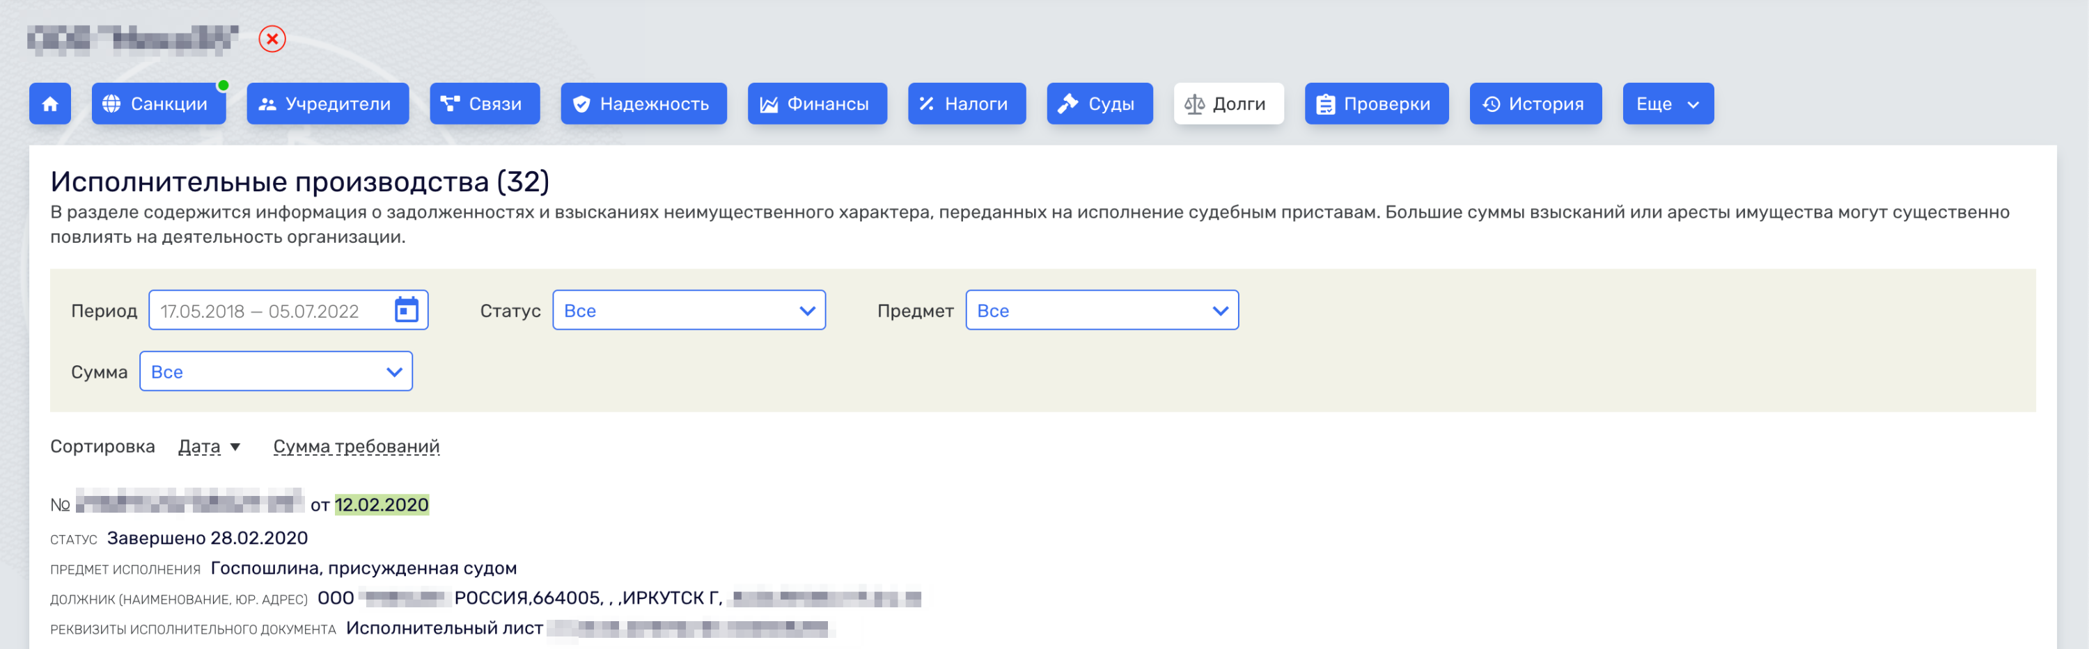The image size is (2089, 649).
Task: Open the Статус dropdown
Action: tap(689, 310)
